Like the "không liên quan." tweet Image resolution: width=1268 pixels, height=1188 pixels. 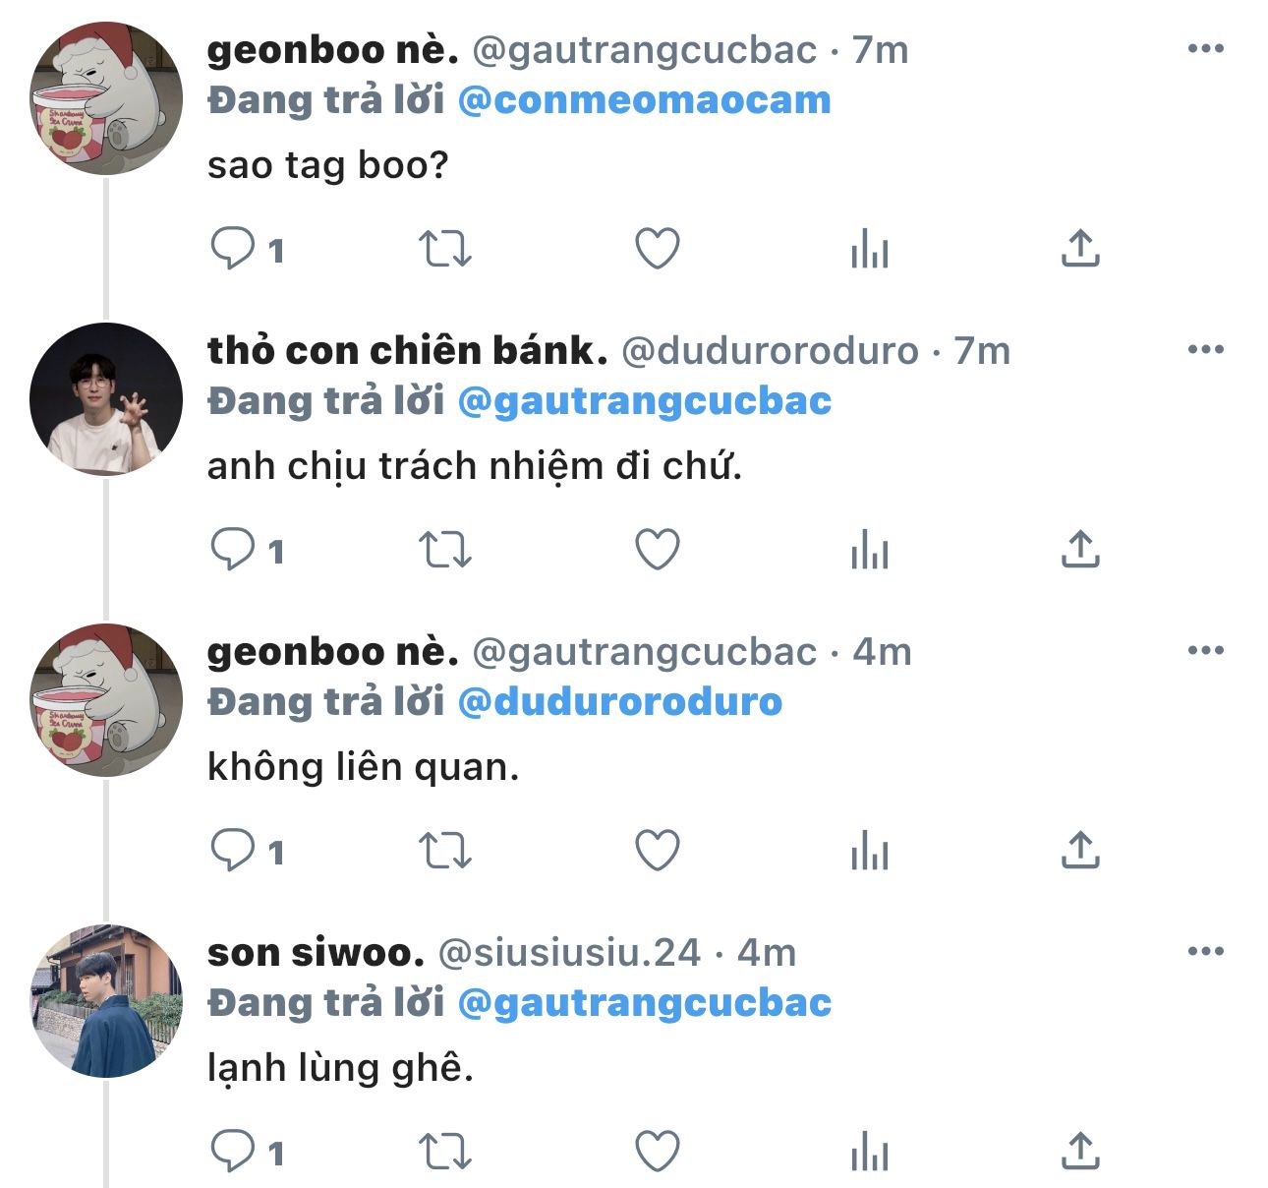658,851
